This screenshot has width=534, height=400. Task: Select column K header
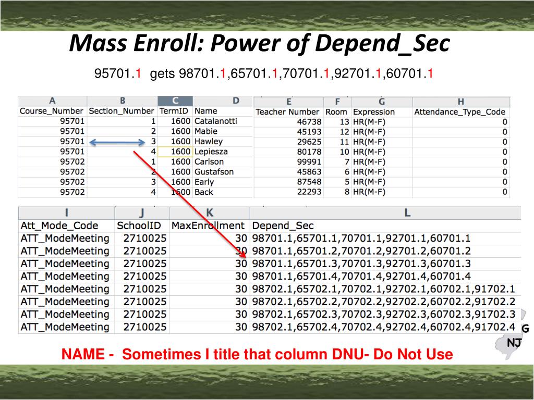point(210,213)
